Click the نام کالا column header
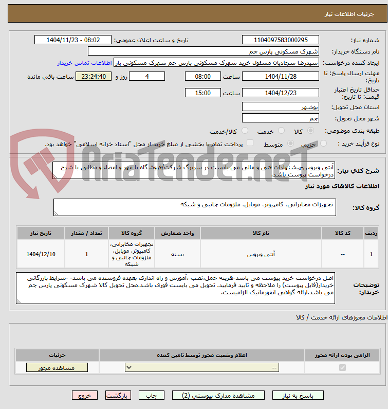The width and height of the screenshot is (388, 409). [261, 233]
